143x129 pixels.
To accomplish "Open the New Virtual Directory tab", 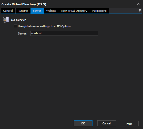I will click(74, 11).
